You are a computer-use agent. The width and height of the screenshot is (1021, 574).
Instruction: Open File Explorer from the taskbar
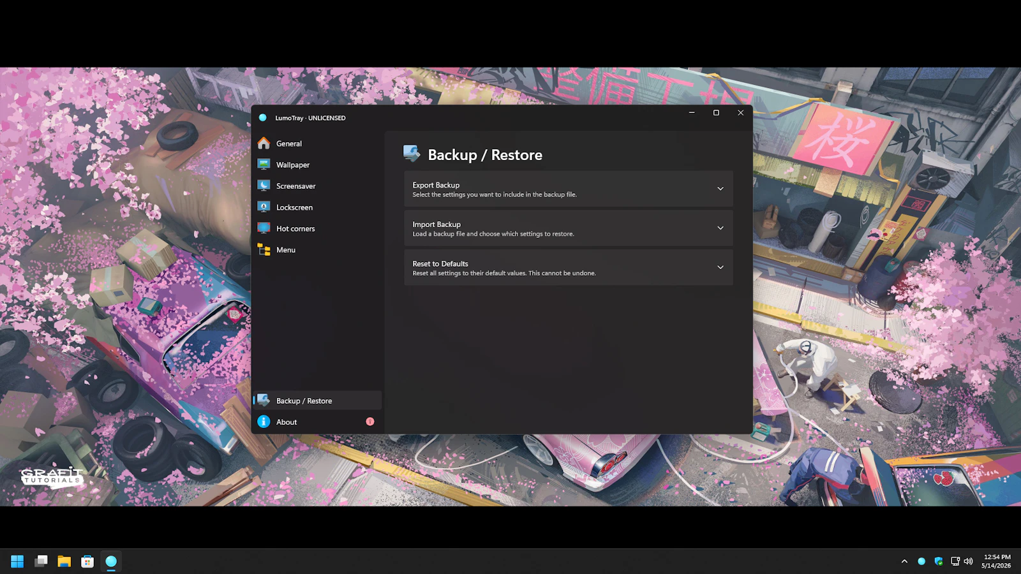pyautogui.click(x=64, y=561)
